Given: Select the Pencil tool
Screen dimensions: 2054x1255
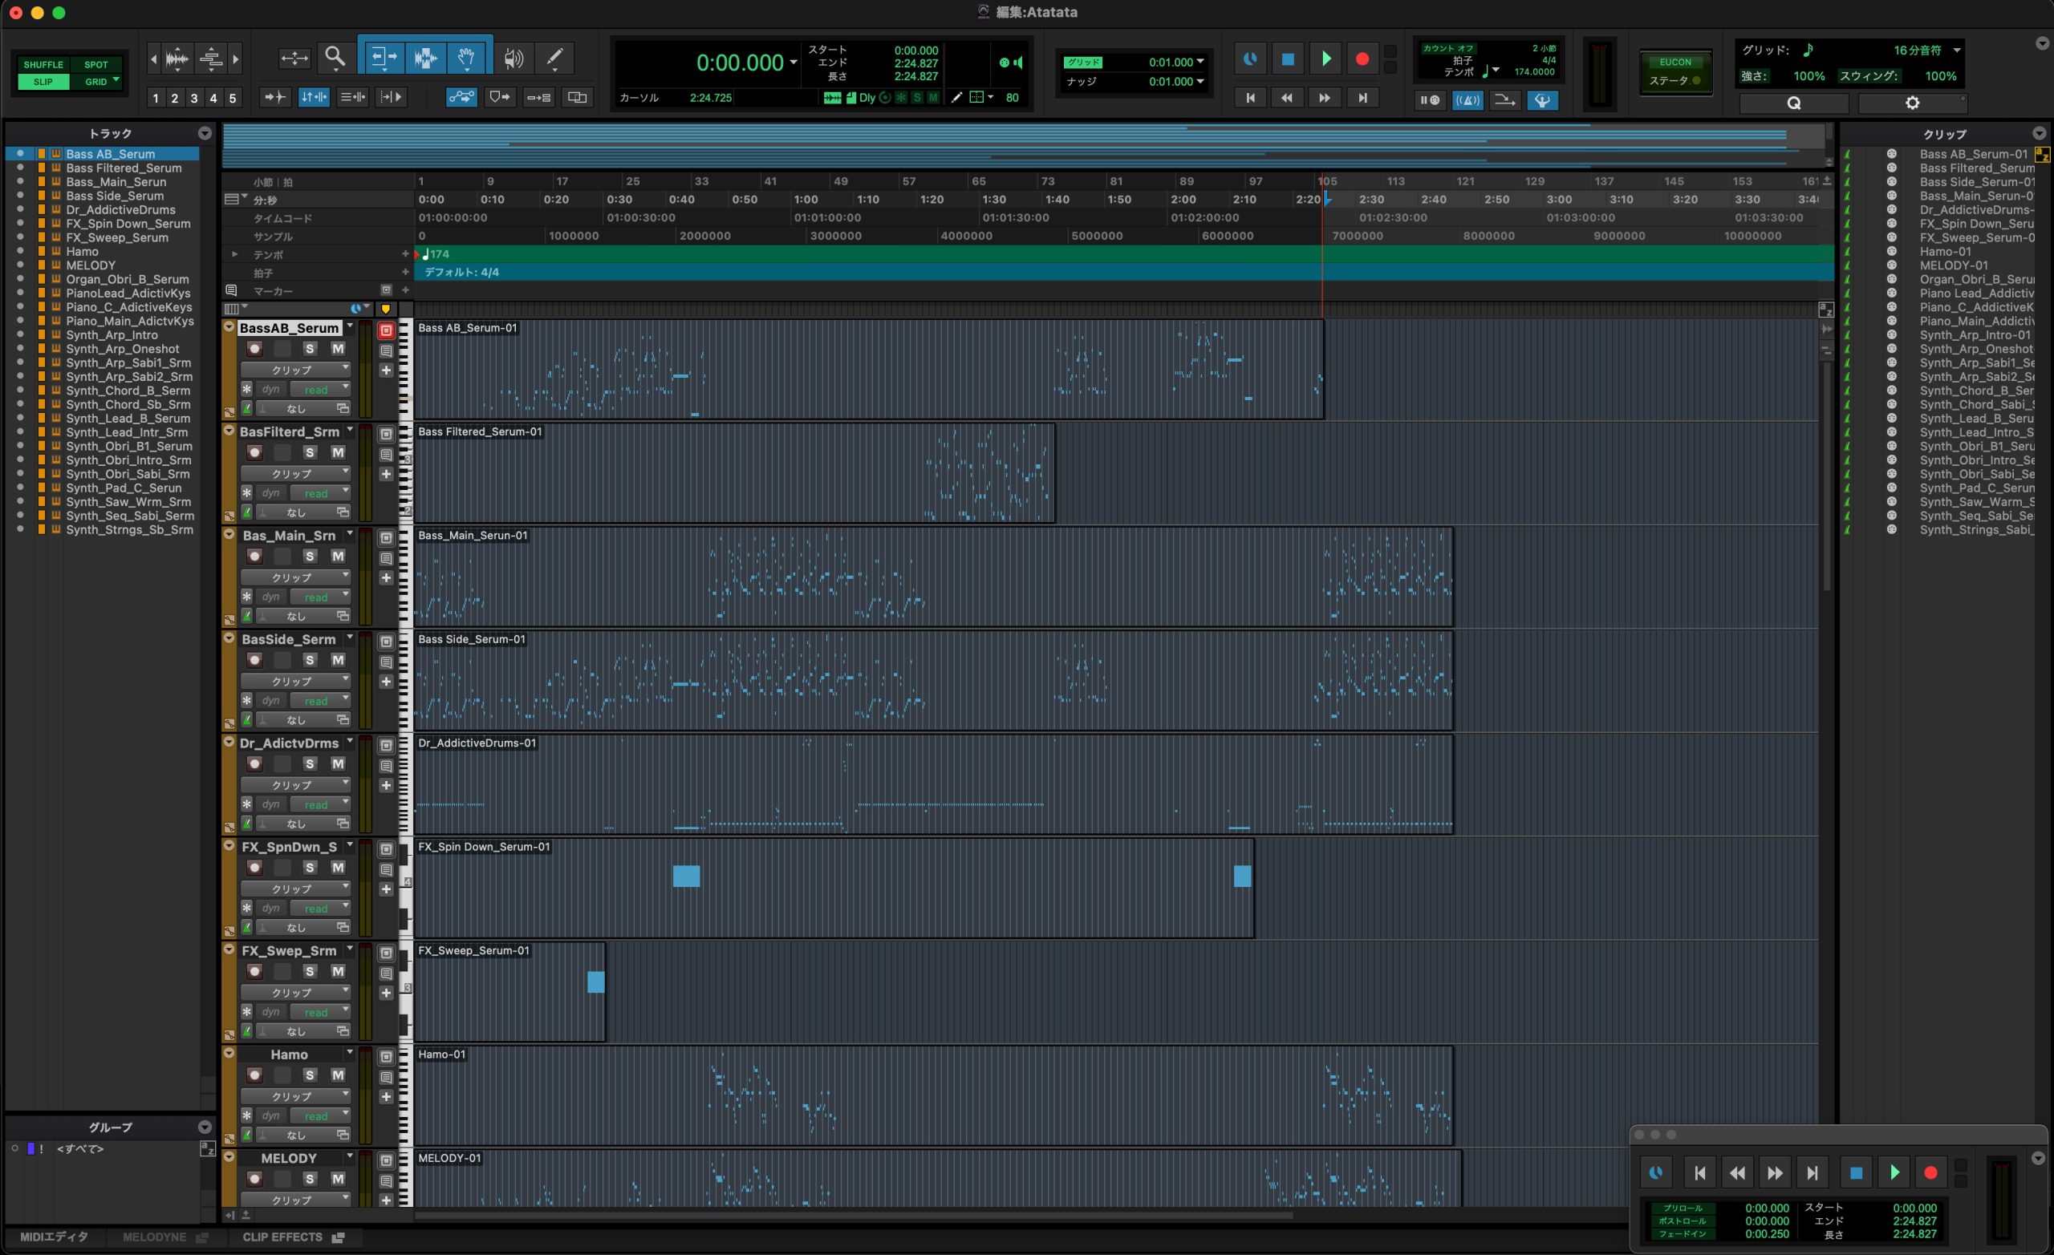Looking at the screenshot, I should 554,58.
